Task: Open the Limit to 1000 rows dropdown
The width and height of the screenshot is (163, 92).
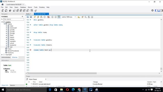Action: [69, 17]
